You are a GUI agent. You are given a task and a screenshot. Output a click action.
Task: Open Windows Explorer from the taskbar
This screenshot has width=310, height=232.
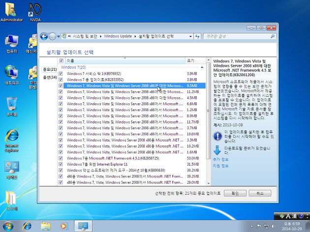[x=46, y=226]
